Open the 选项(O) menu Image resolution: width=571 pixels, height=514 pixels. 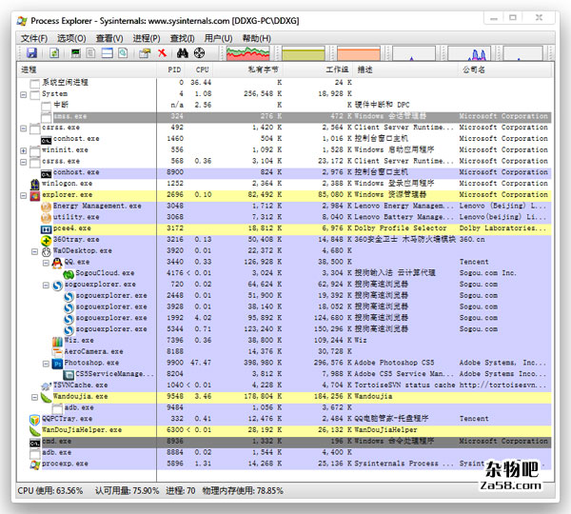(x=71, y=38)
